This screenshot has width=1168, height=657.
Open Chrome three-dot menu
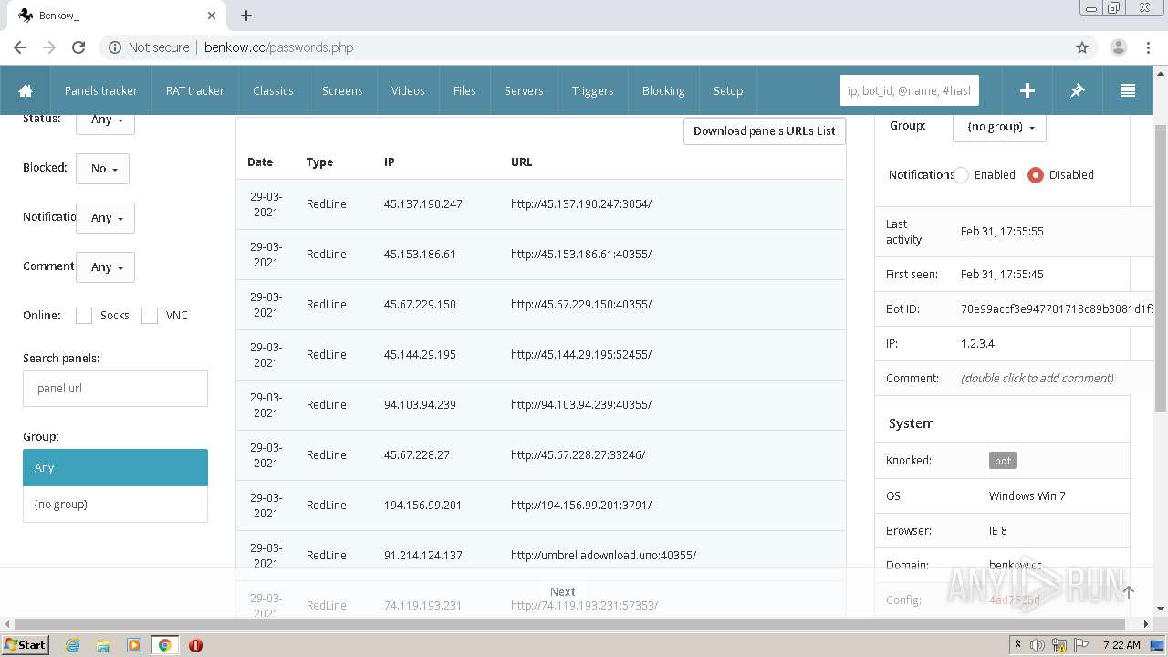(1147, 47)
